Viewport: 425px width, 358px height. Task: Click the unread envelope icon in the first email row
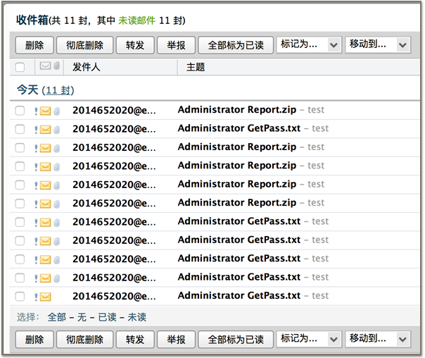(x=45, y=111)
